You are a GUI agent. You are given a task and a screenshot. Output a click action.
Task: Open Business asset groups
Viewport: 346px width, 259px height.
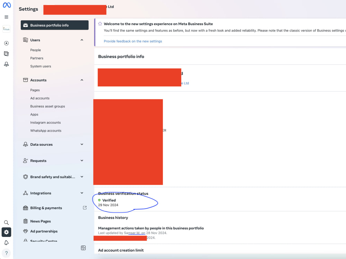coord(47,106)
